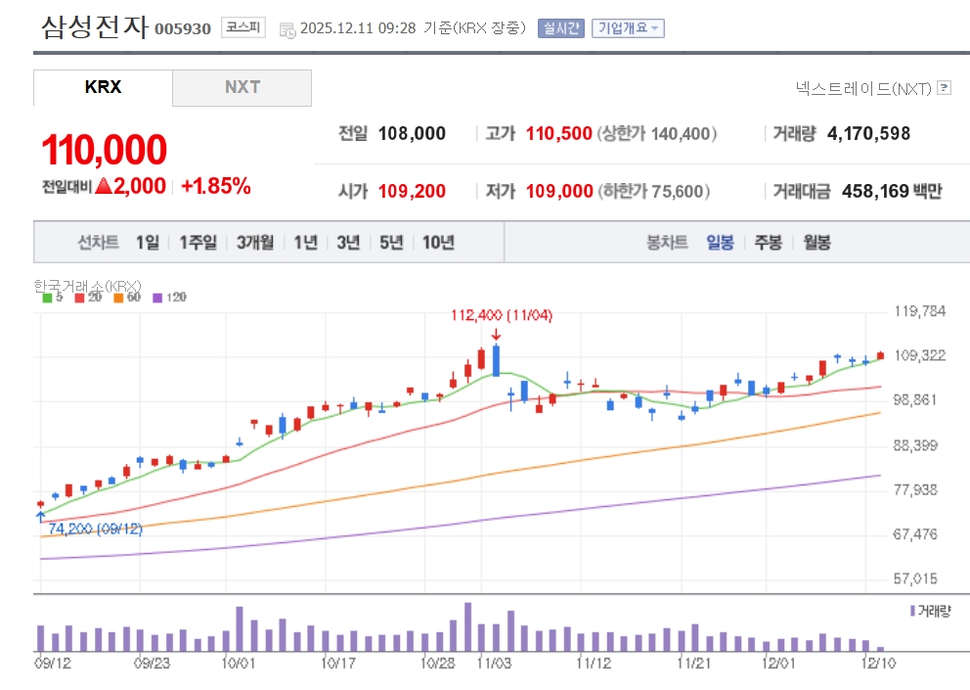This screenshot has height=690, width=970.
Task: Toggle the 실시간 real-time button
Action: pyautogui.click(x=560, y=28)
